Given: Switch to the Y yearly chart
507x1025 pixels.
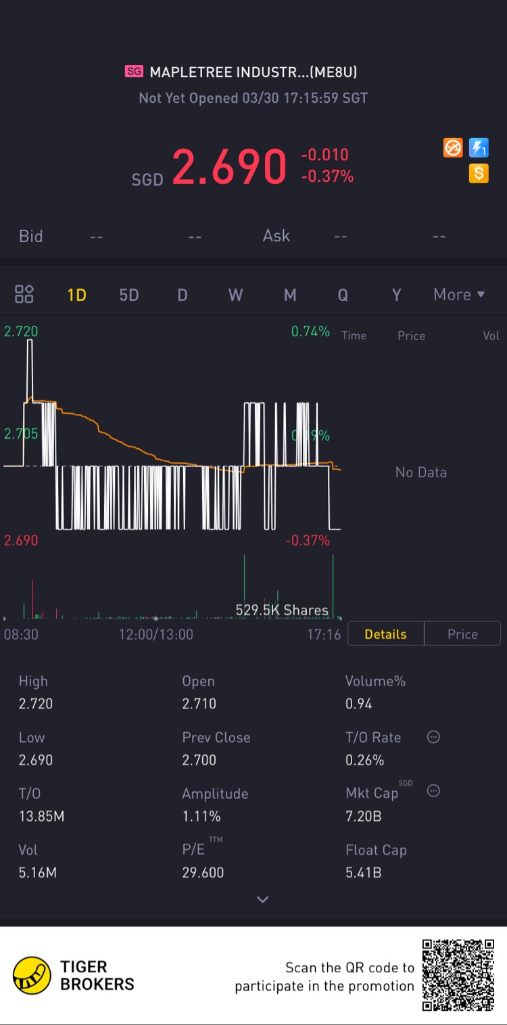Looking at the screenshot, I should click(397, 295).
